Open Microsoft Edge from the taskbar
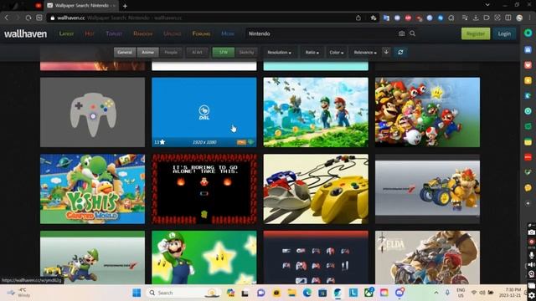536x301 pixels. [307, 293]
